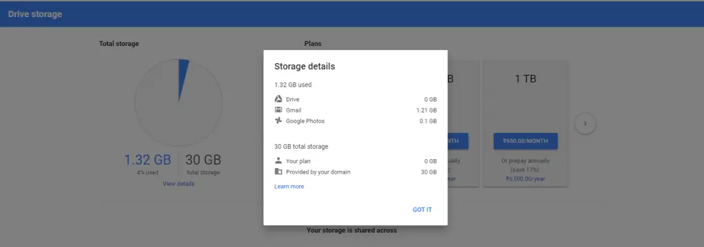The image size is (704, 247).
Task: Click the storage usage pie chart
Action: tap(179, 103)
